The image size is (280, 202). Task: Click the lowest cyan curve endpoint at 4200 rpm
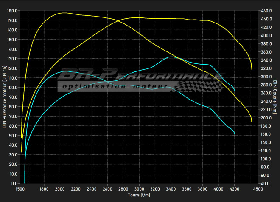235,134
